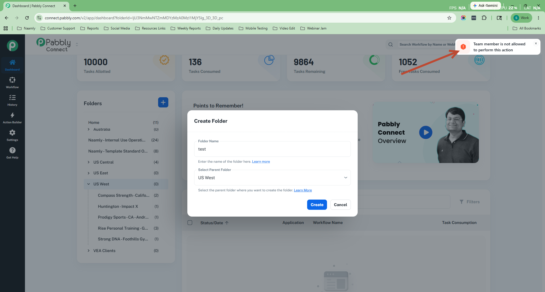Open the browser extensions puzzle icon
The height and width of the screenshot is (292, 545).
[x=484, y=18]
